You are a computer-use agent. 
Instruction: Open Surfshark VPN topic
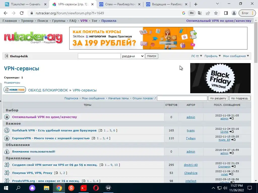pos(54,130)
